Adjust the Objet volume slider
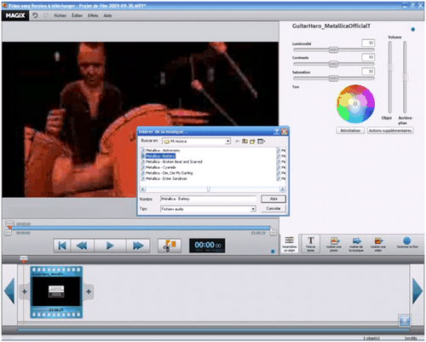Image resolution: width=426 pixels, height=342 pixels. point(390,67)
